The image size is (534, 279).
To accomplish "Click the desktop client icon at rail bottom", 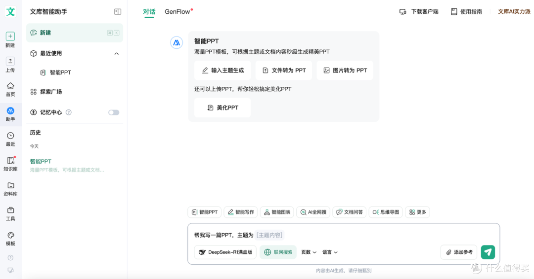I will [10, 270].
